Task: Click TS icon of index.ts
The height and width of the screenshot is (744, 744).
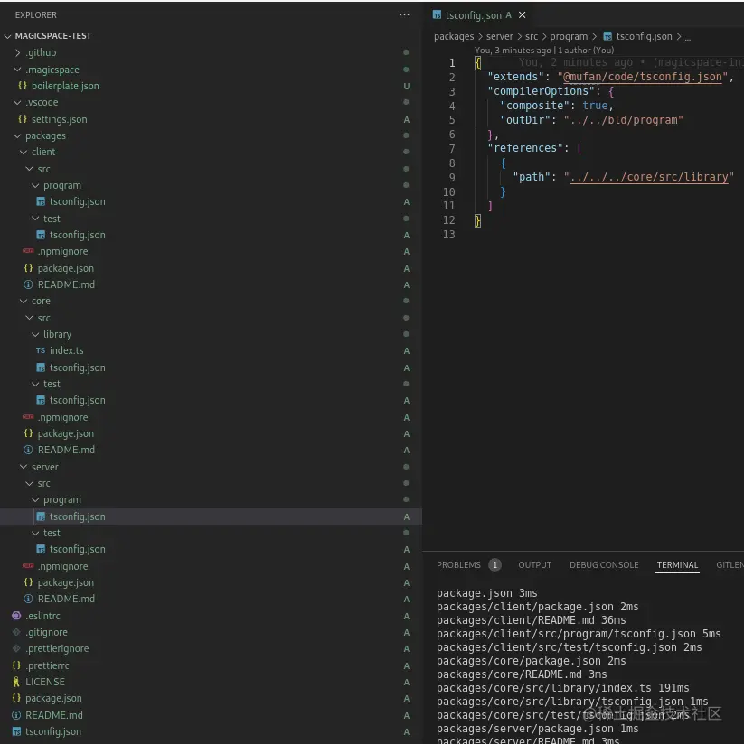Action: coord(41,350)
